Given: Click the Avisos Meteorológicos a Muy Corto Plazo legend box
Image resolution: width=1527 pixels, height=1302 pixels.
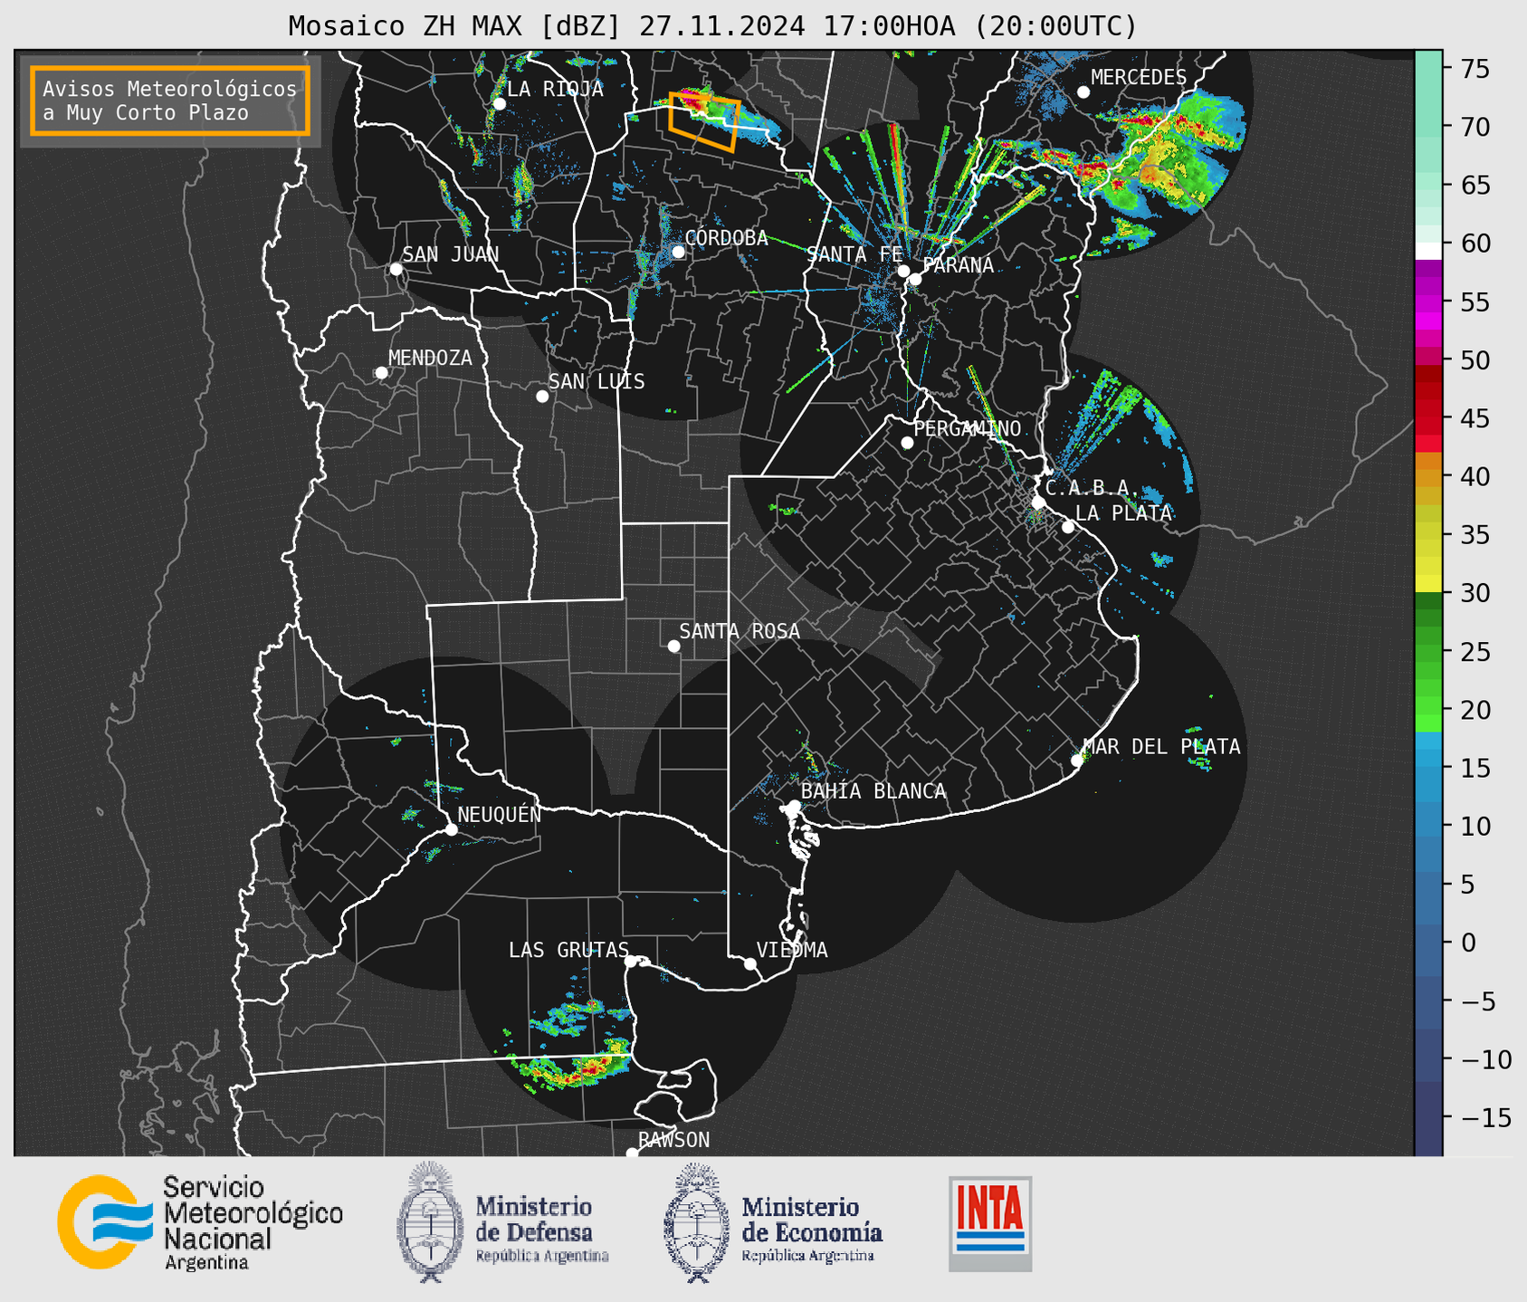Looking at the screenshot, I should click(170, 101).
